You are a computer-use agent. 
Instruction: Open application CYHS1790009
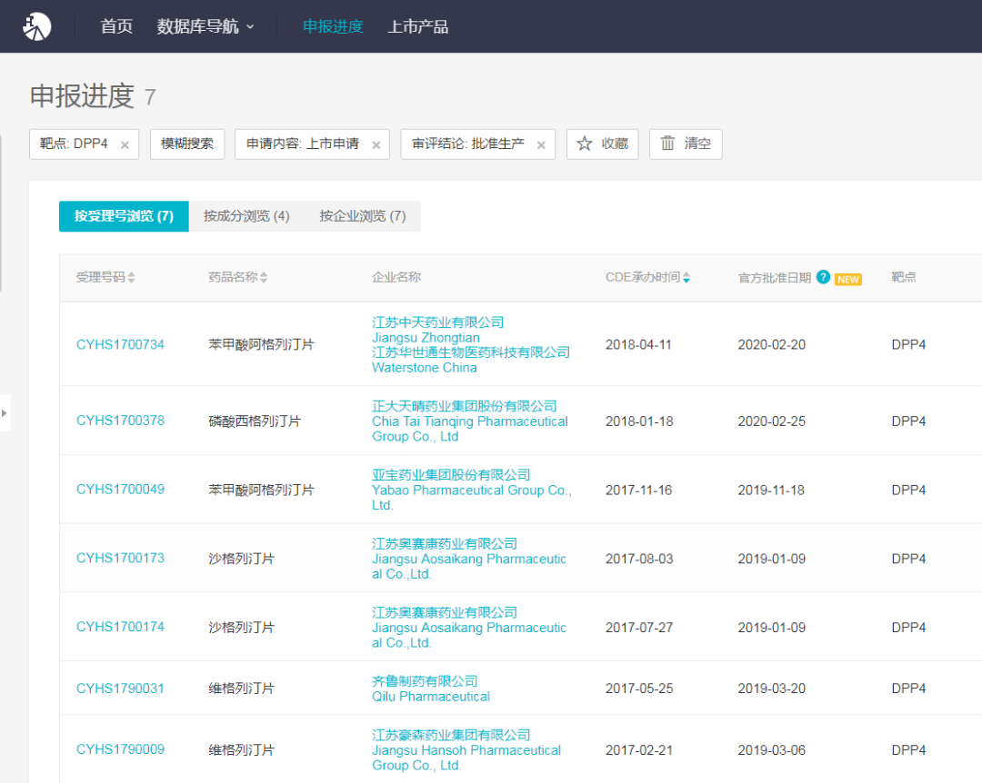tap(120, 749)
